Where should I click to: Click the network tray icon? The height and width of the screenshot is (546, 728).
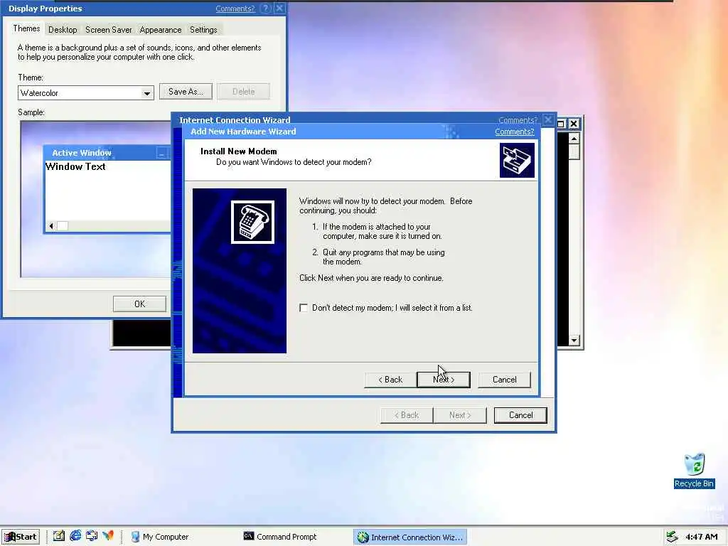coord(672,537)
